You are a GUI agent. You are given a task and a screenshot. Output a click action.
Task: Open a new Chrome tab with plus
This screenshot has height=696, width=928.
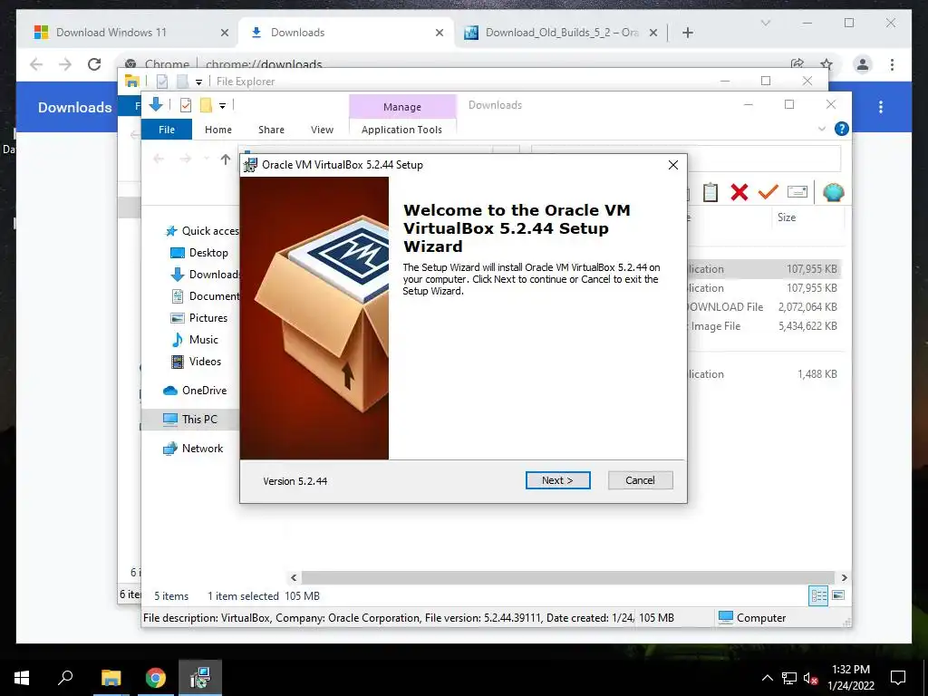click(x=687, y=33)
